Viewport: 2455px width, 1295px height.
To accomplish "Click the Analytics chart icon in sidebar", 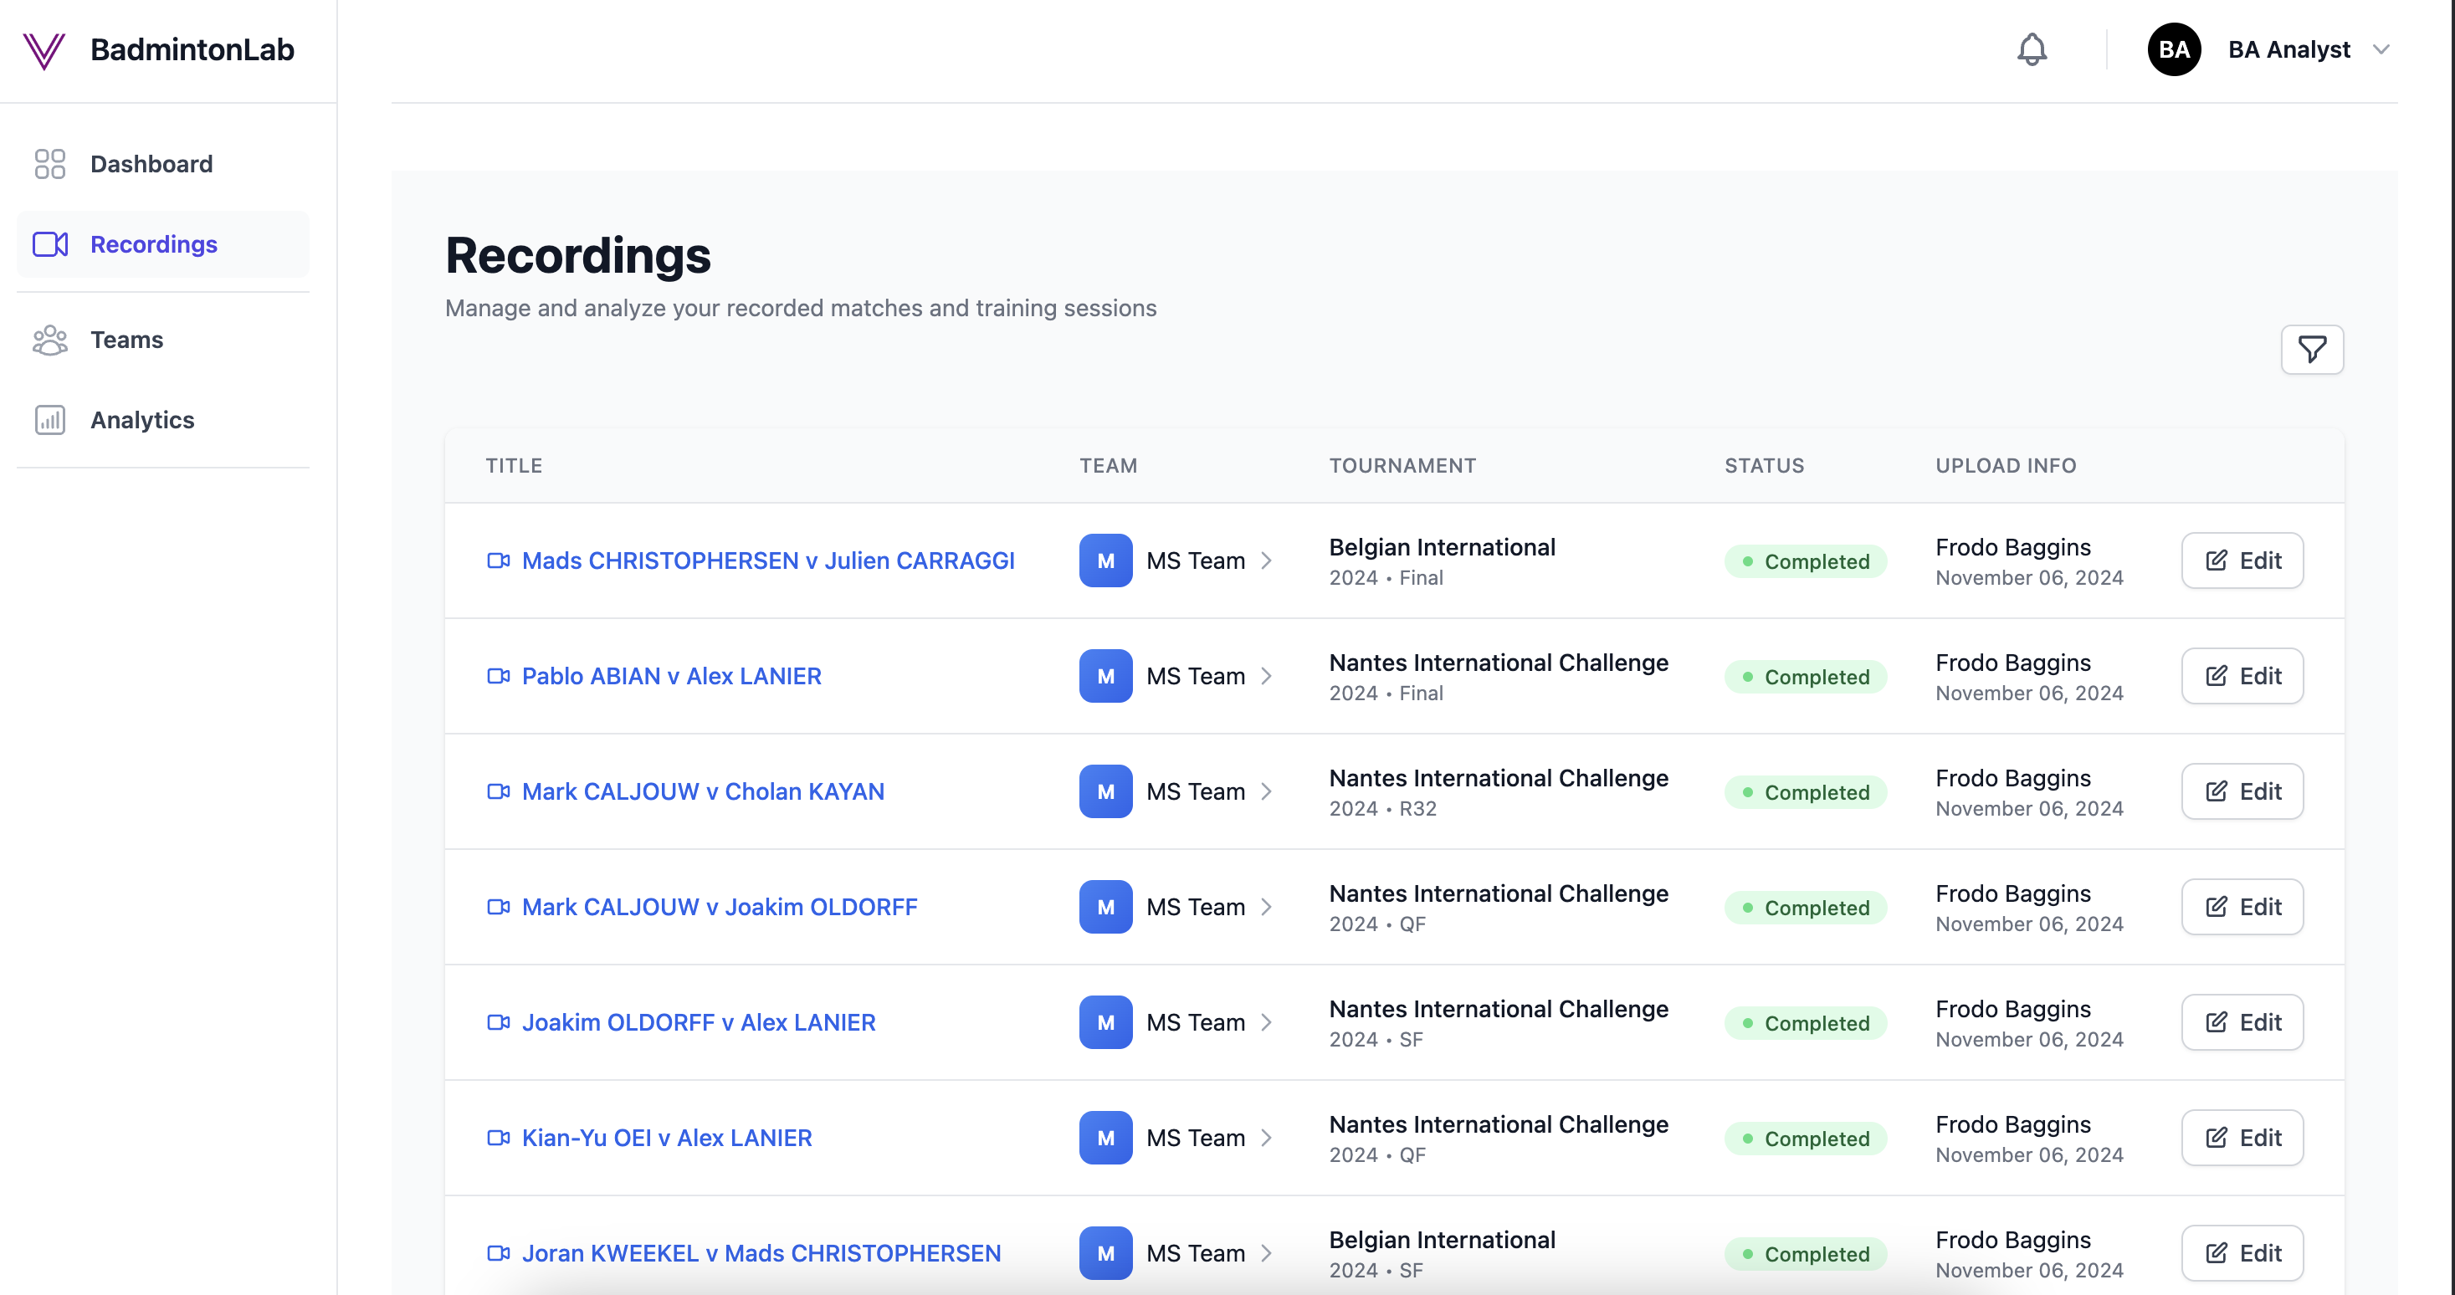I will 49,420.
